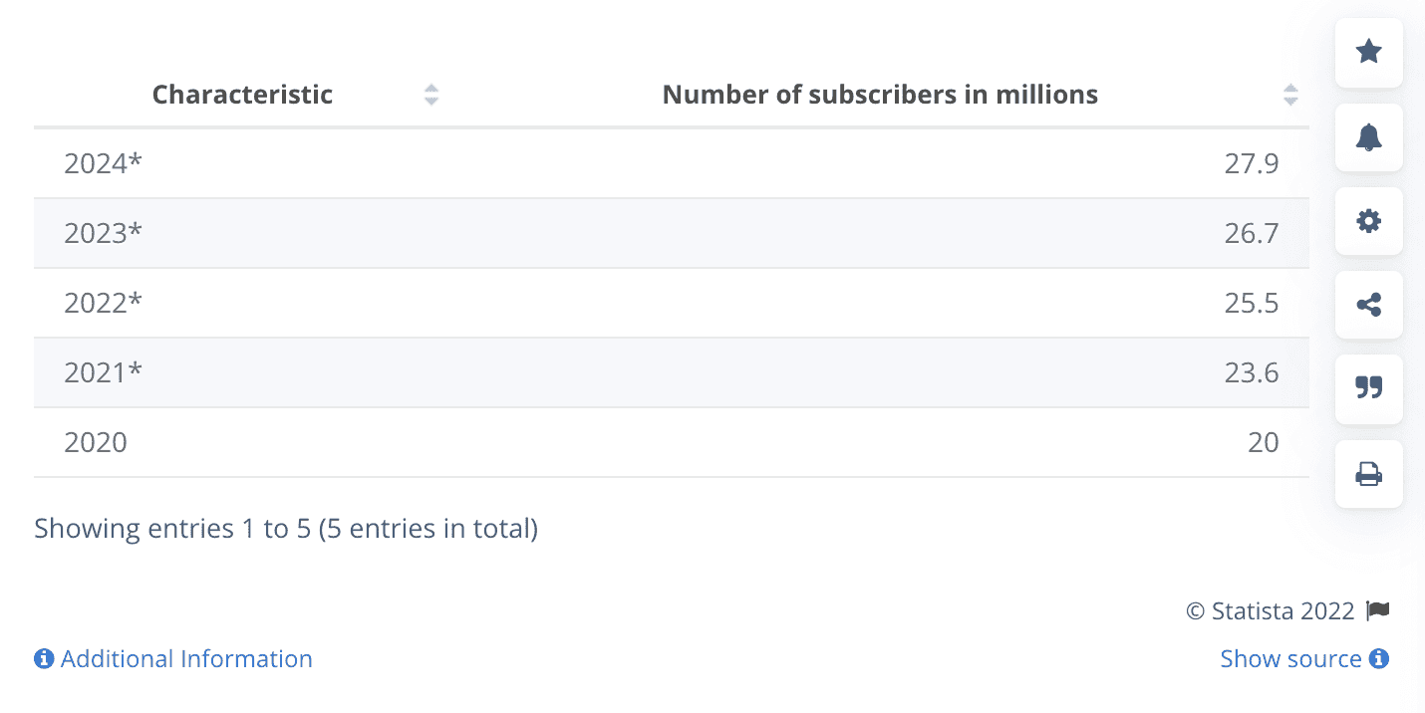This screenshot has height=713, width=1425.
Task: Sort by Number of subscribers arrows
Action: 1290,95
